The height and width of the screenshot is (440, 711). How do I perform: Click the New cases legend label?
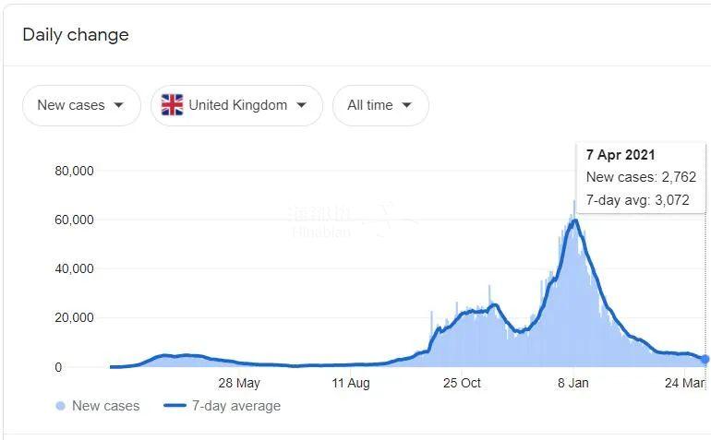tap(105, 406)
